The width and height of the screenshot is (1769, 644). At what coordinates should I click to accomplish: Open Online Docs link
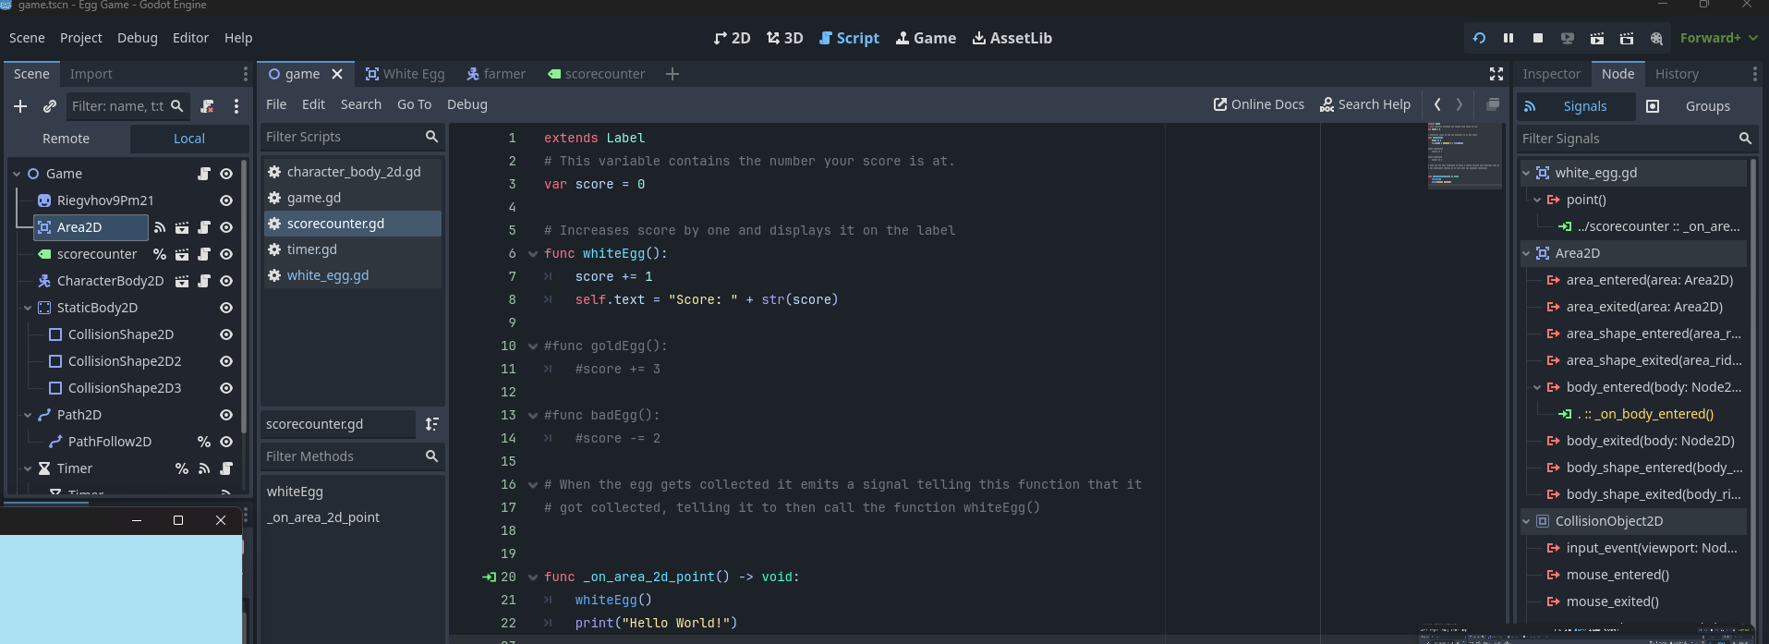point(1258,104)
